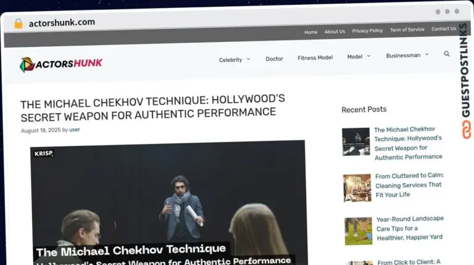Visit the Term of Service link
This screenshot has width=474, height=265.
click(x=407, y=30)
